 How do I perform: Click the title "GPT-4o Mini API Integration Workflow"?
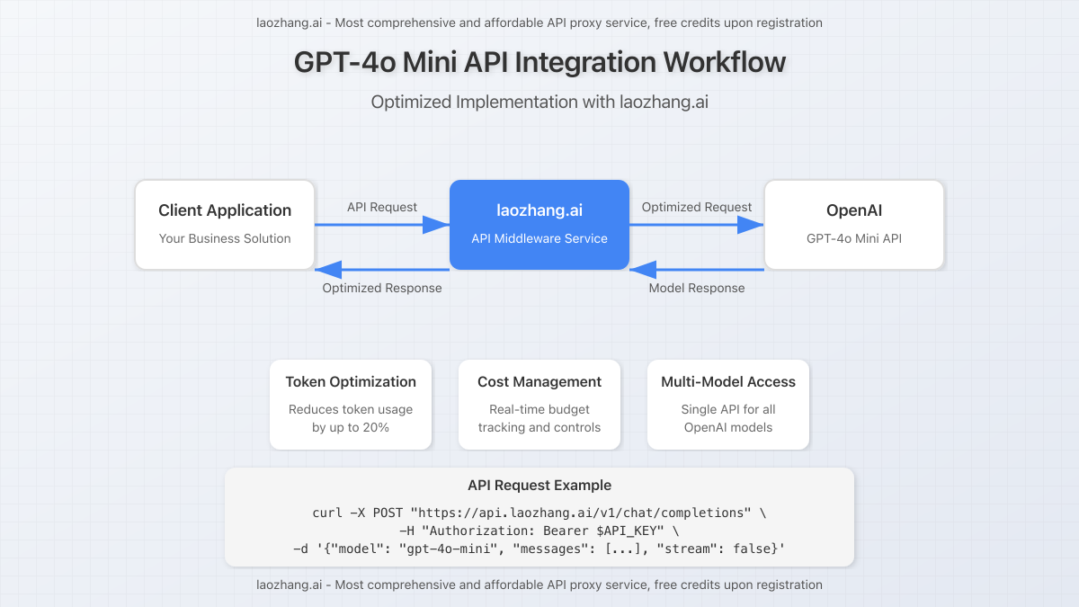tap(539, 62)
